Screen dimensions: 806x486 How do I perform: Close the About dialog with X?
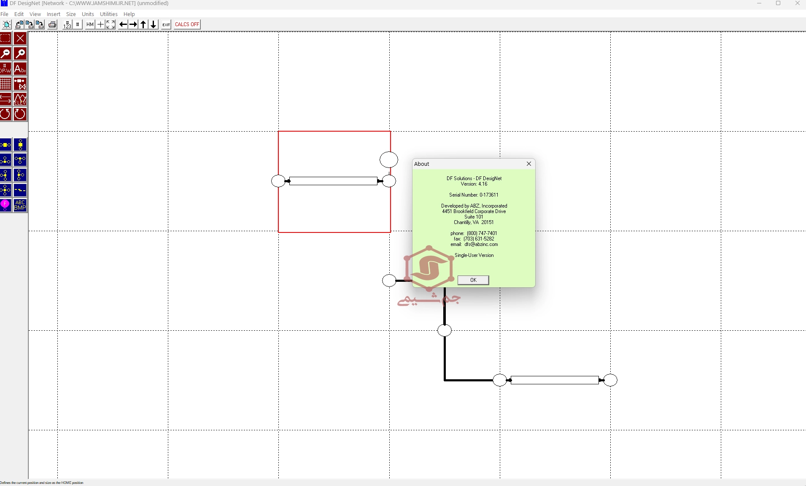(x=529, y=164)
